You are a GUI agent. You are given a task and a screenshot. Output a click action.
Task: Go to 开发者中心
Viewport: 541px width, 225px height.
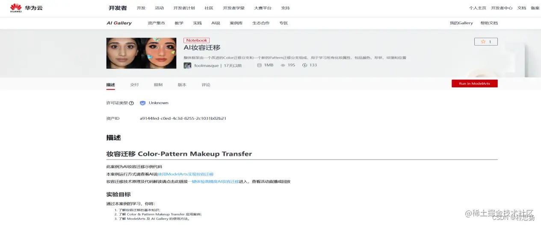pos(502,8)
